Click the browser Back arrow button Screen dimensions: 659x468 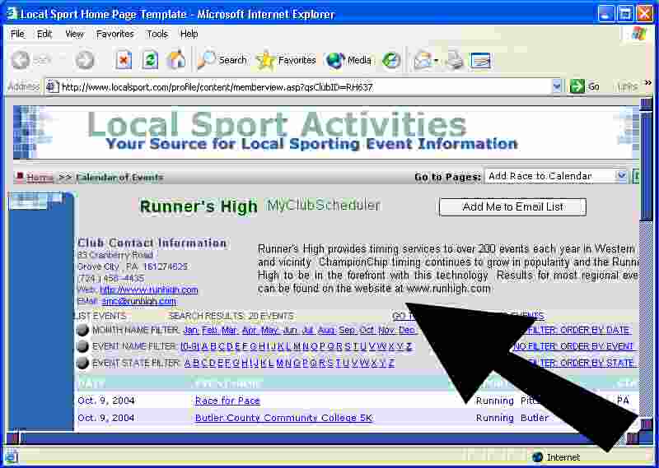(x=20, y=60)
